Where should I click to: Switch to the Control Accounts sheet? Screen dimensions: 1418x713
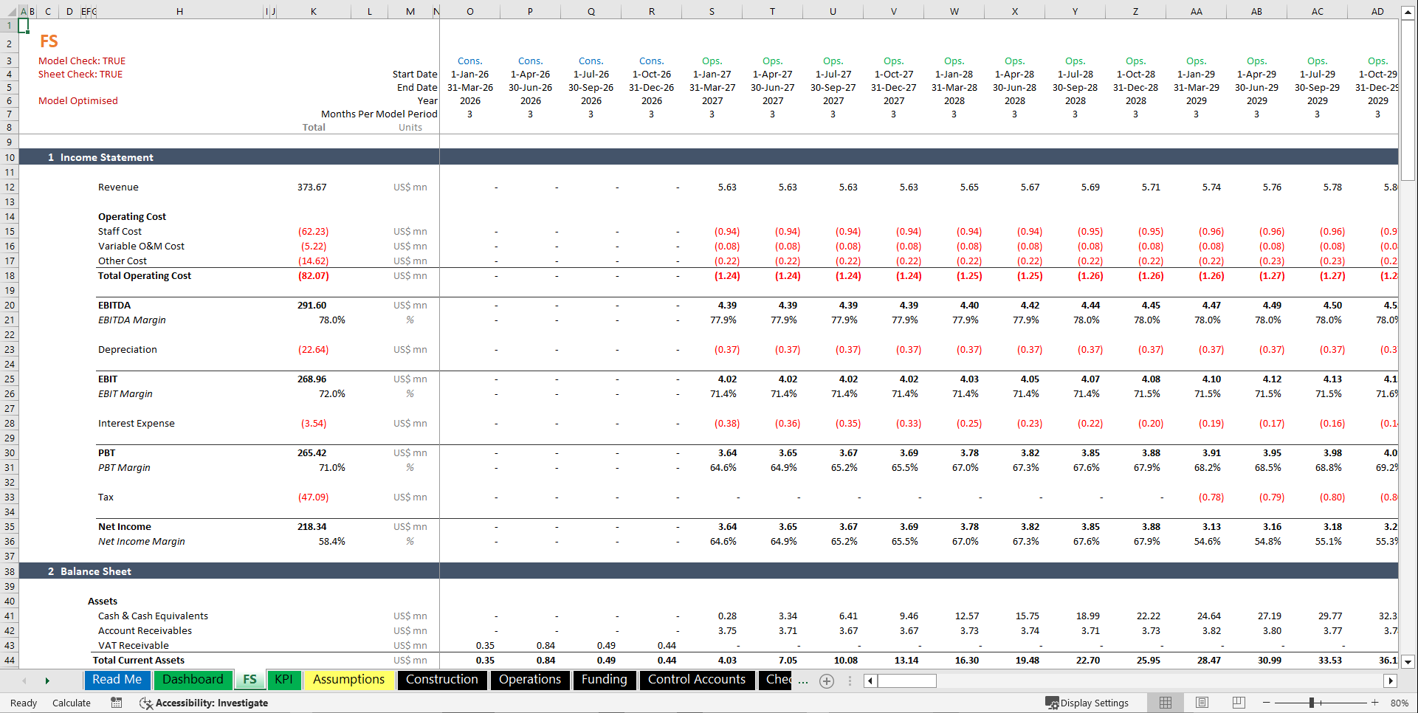tap(696, 680)
